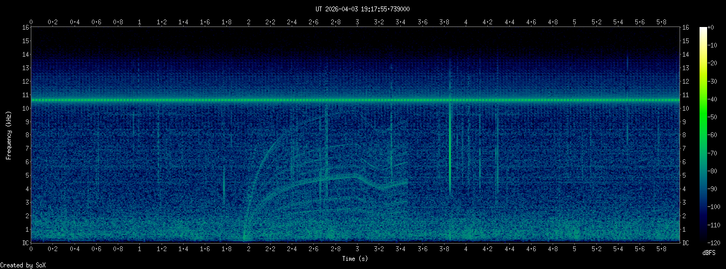Screen dimensions: 726x269
Task: Click the 16 kHz label on left frequency axis
Action: click(25, 28)
